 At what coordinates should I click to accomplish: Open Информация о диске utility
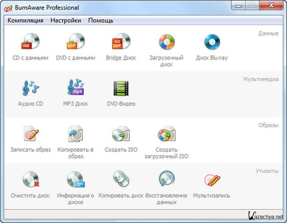(x=75, y=180)
